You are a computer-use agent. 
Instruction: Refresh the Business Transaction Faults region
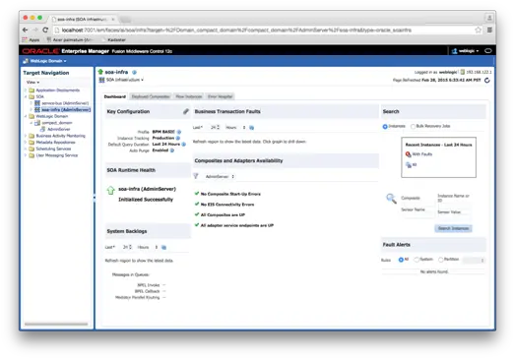tap(252, 128)
